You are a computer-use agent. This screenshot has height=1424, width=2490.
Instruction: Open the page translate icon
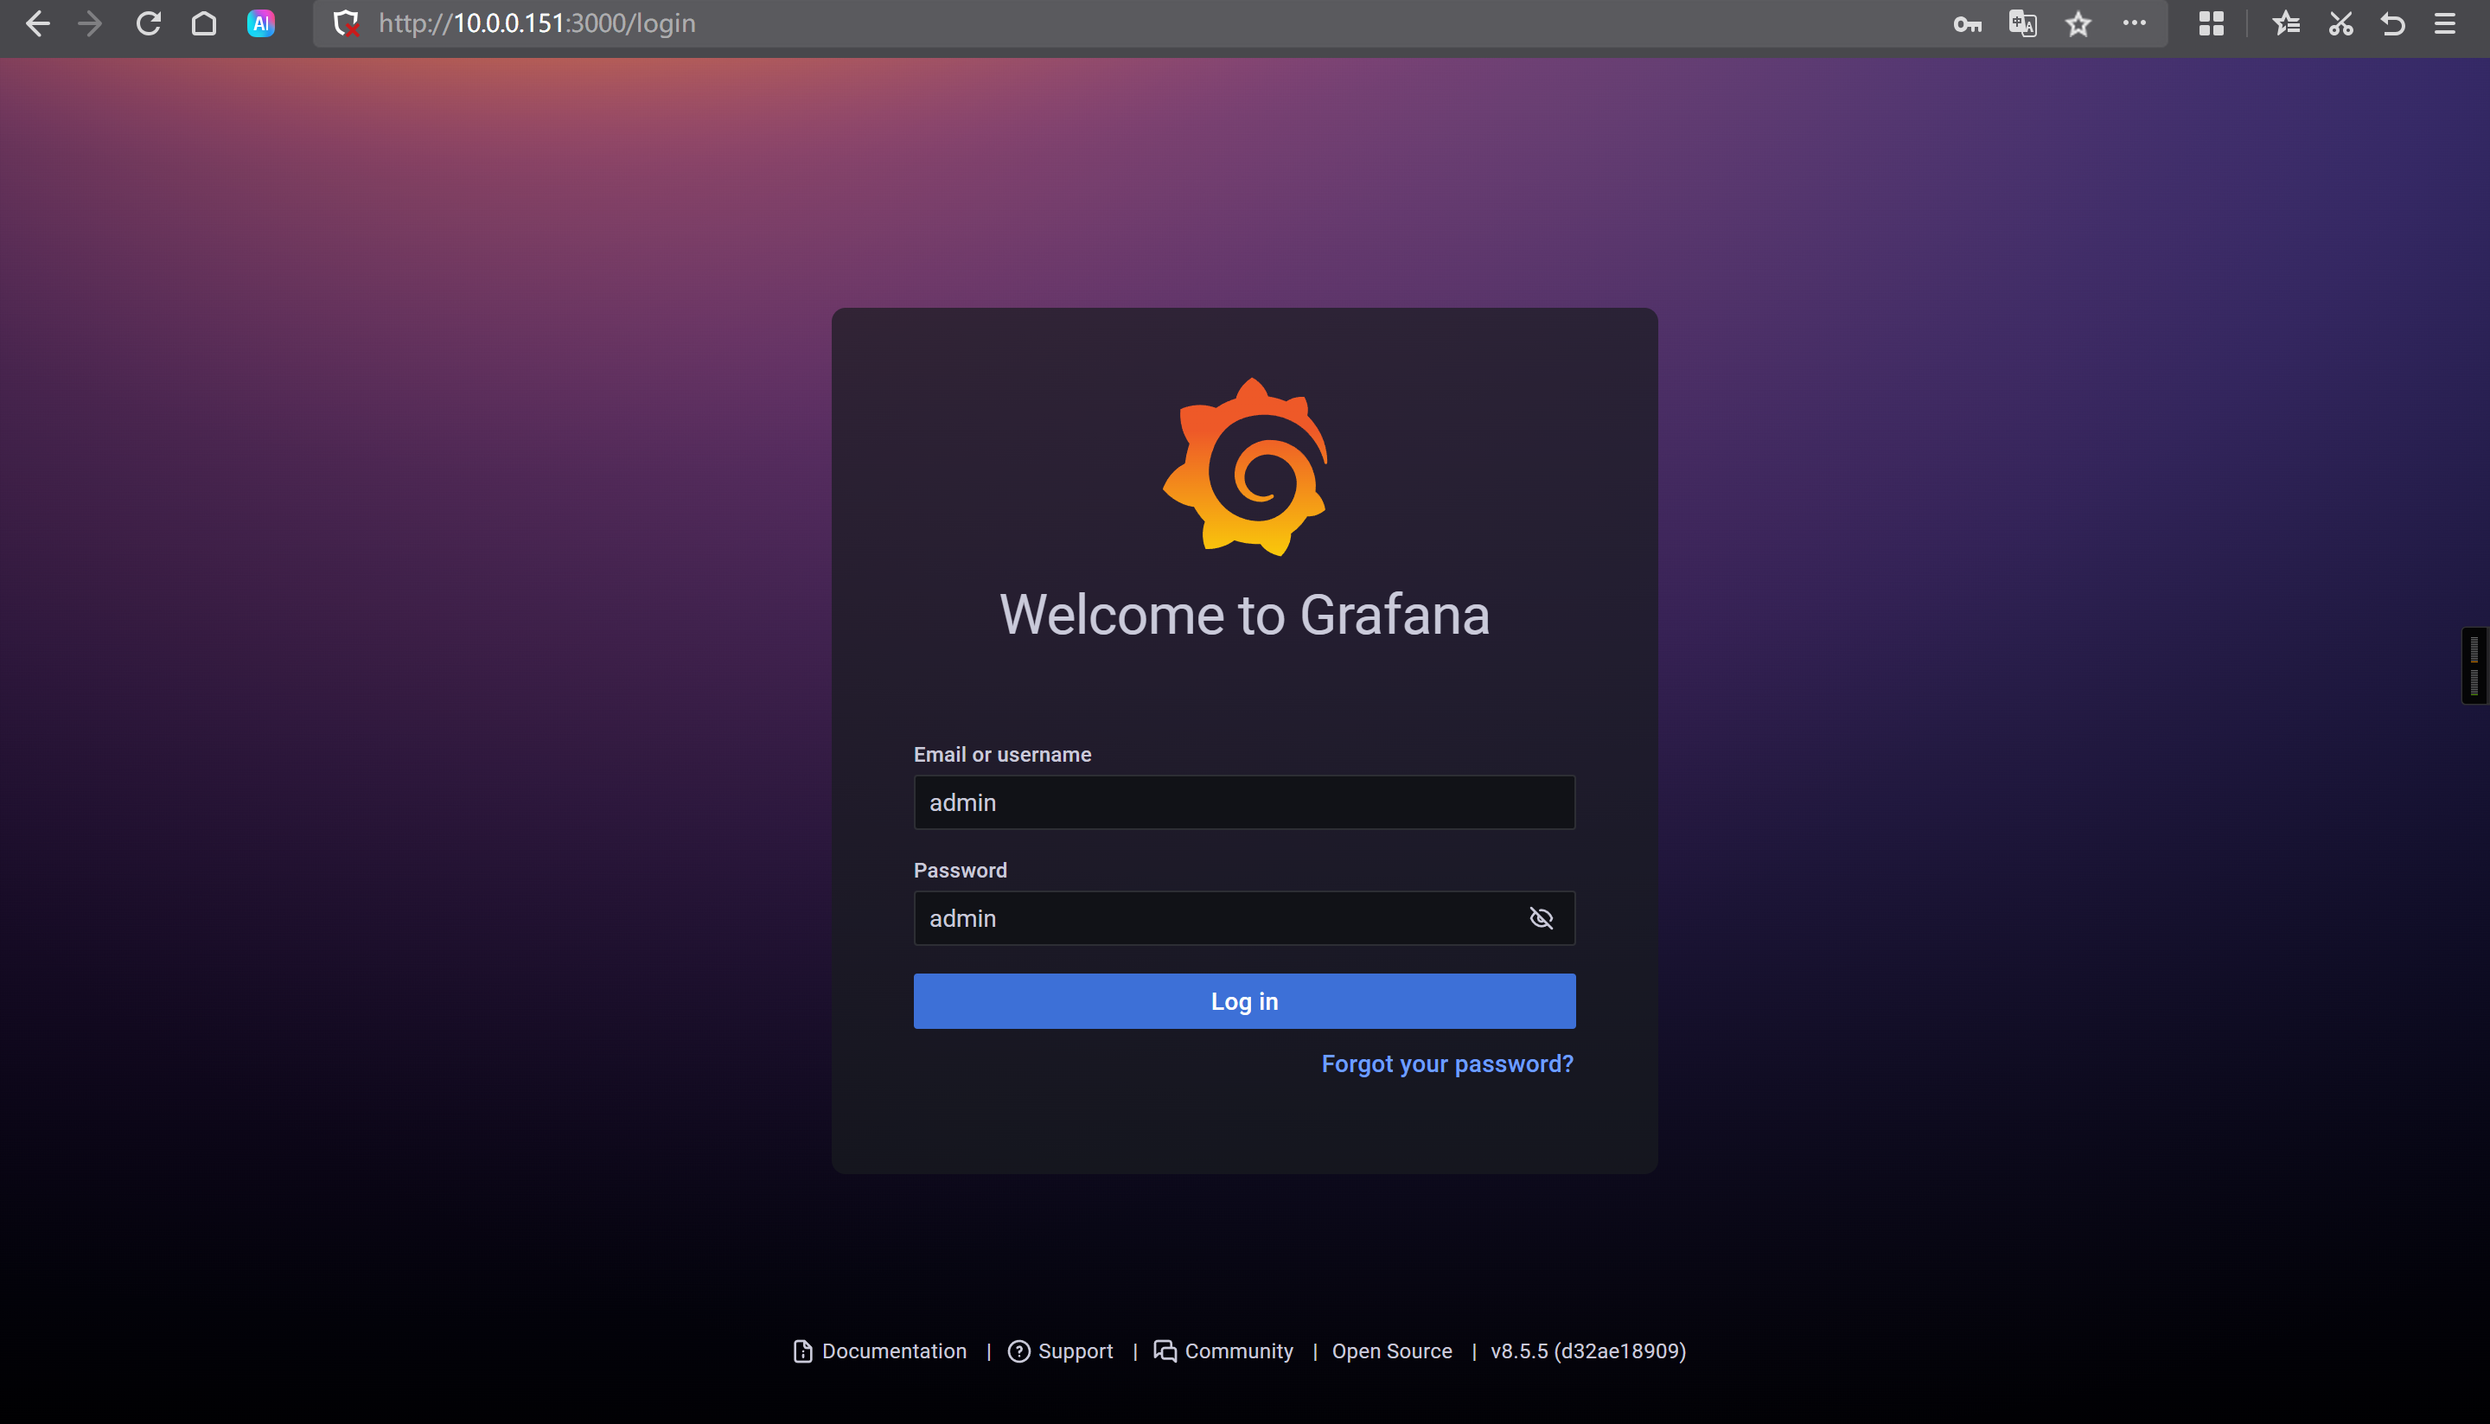2021,23
